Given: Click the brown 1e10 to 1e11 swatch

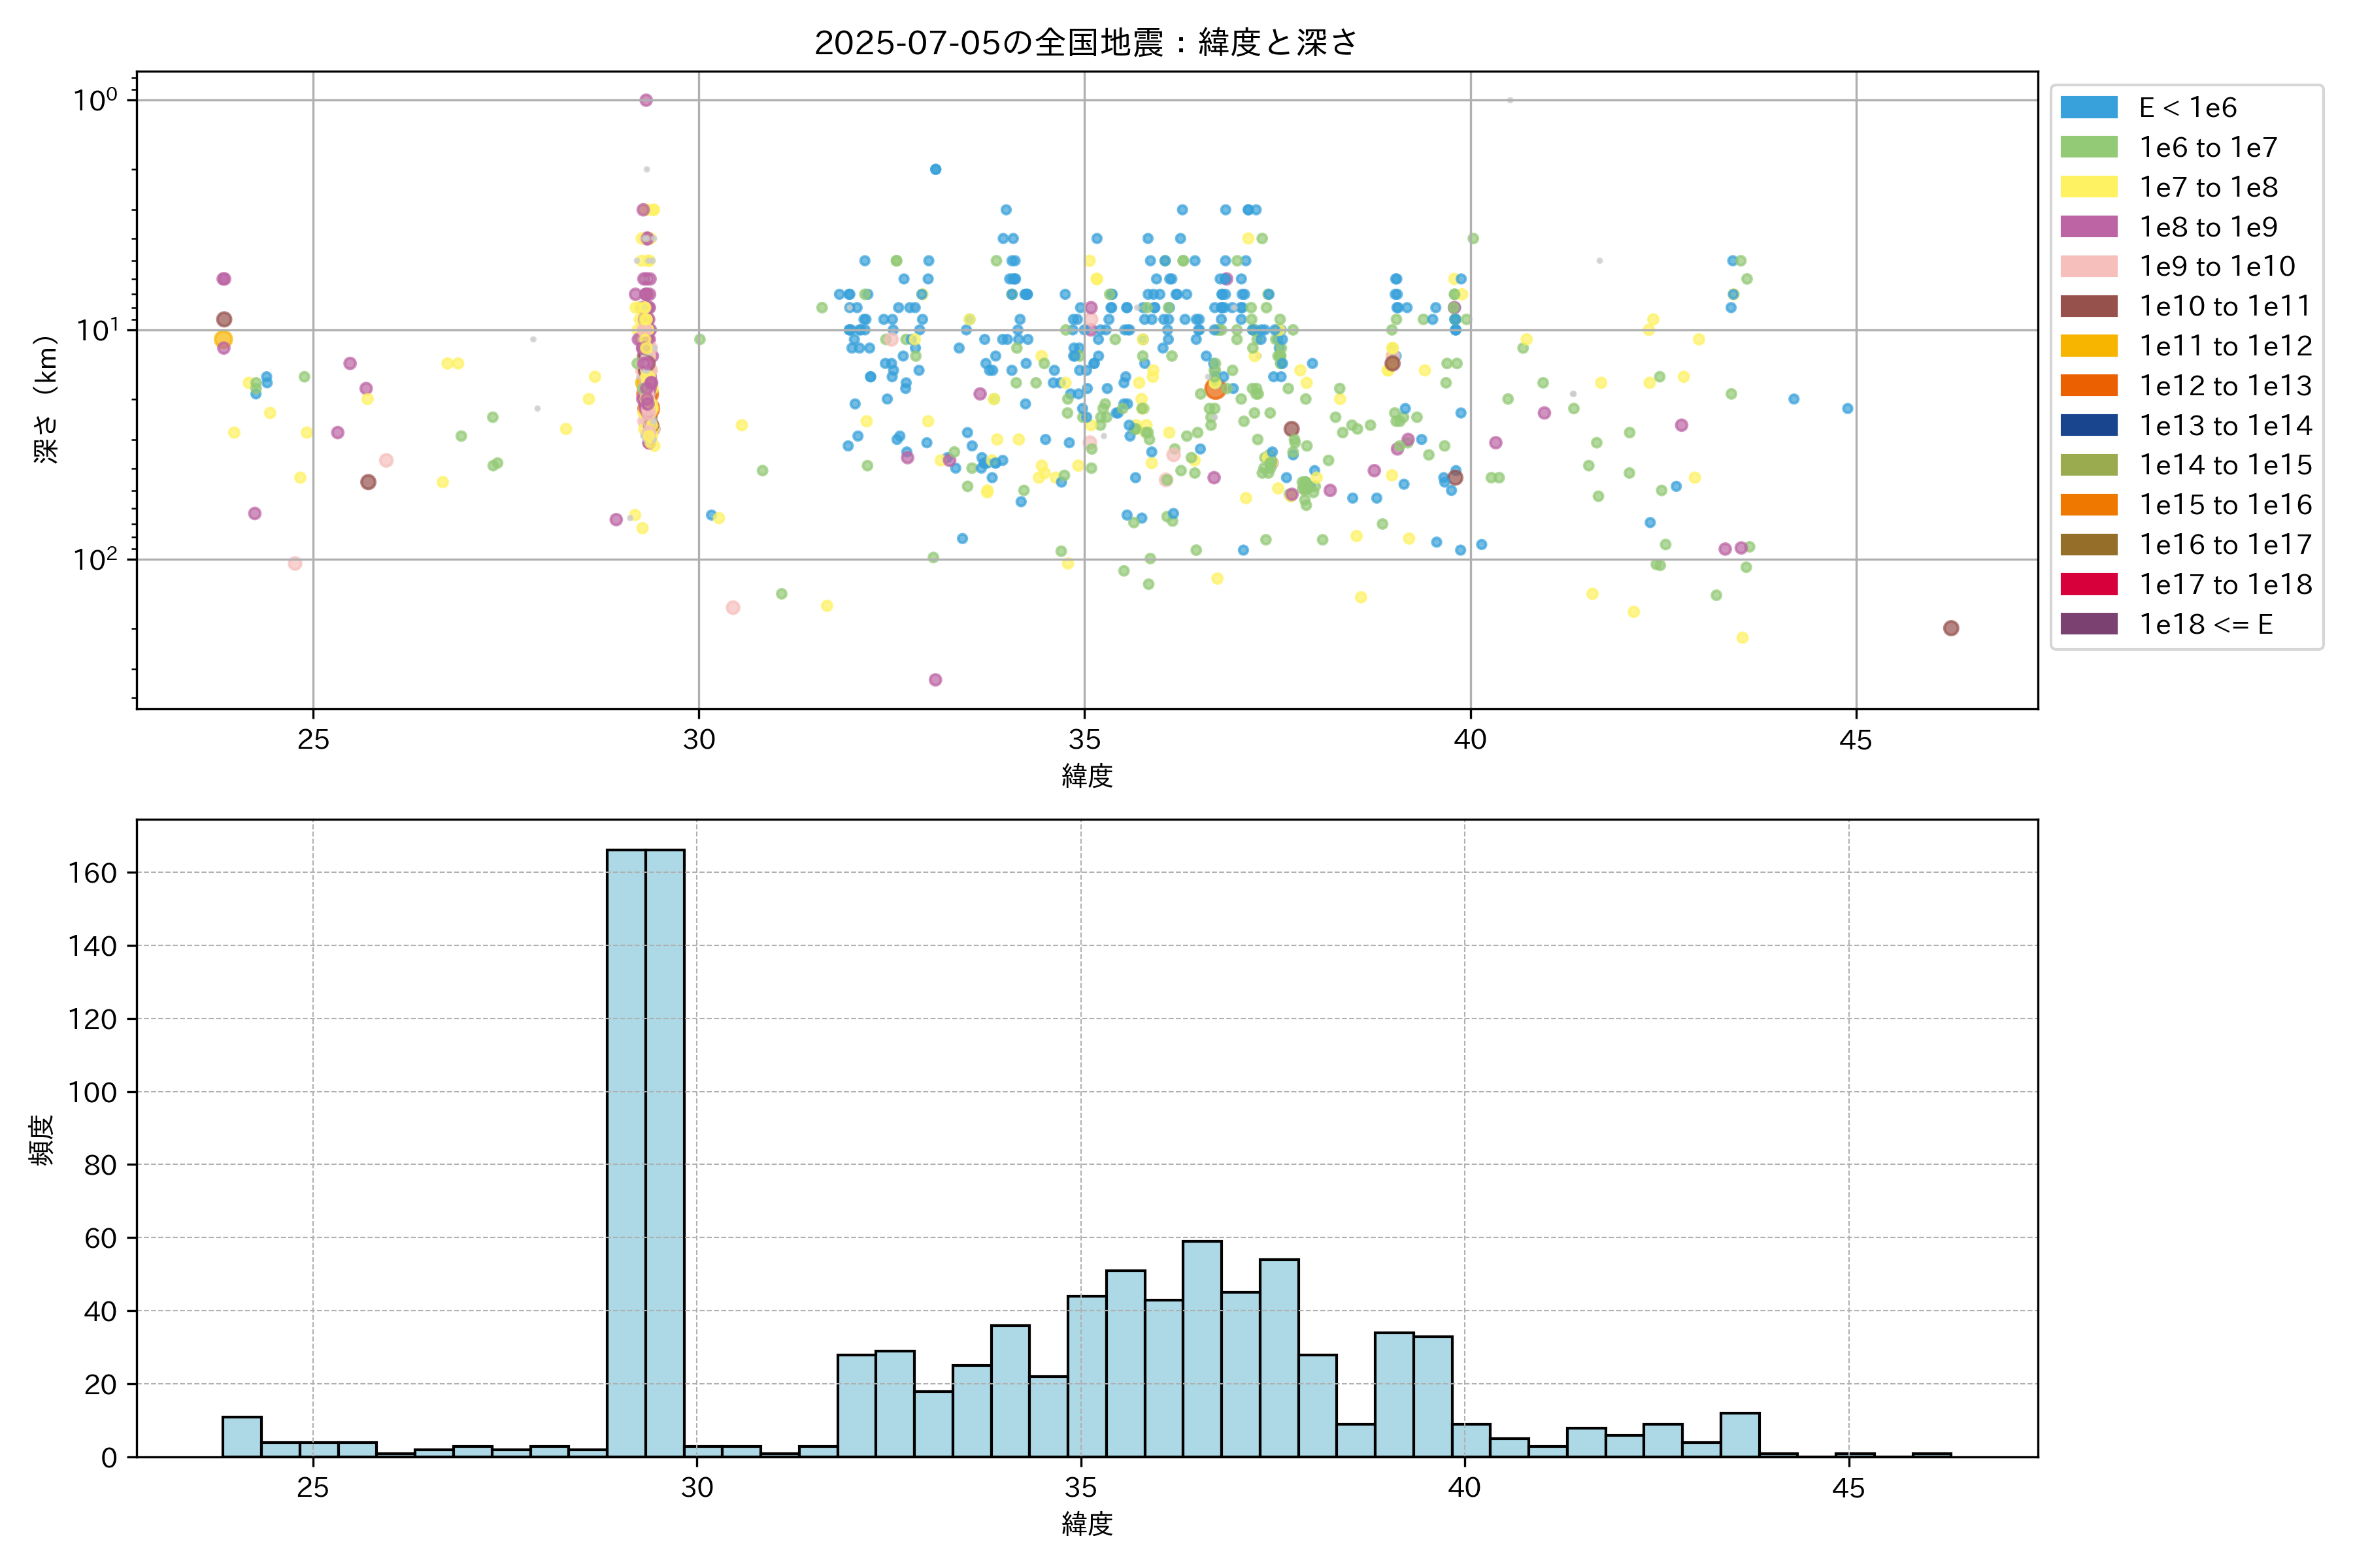Looking at the screenshot, I should click(2088, 306).
